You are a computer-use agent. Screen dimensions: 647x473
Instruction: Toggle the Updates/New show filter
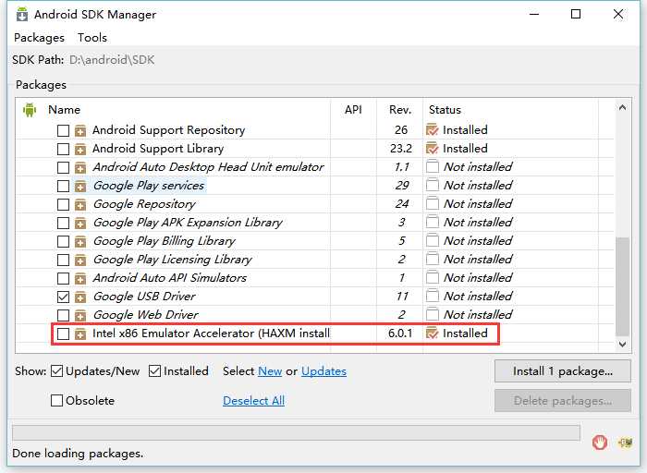coord(56,371)
